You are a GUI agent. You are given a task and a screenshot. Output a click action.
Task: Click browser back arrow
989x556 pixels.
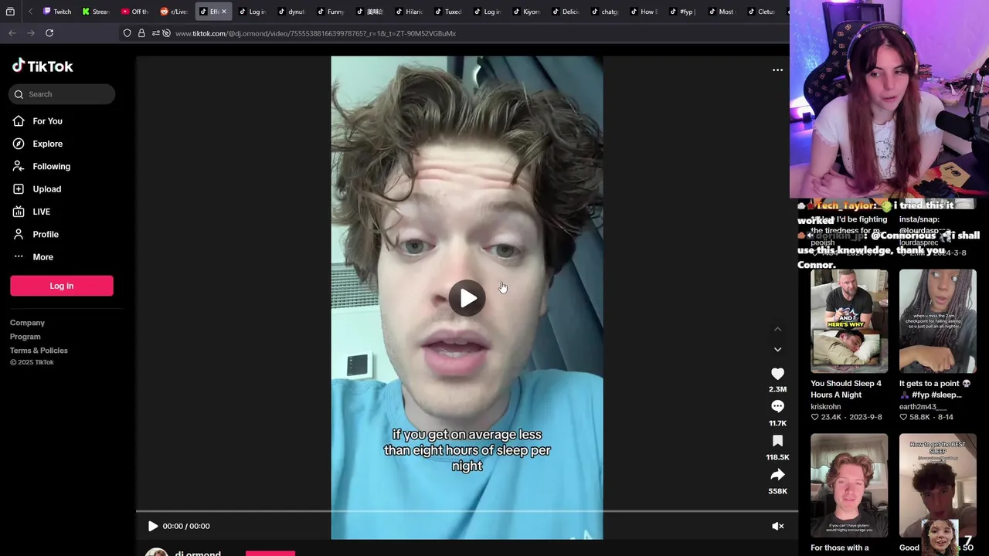(12, 33)
